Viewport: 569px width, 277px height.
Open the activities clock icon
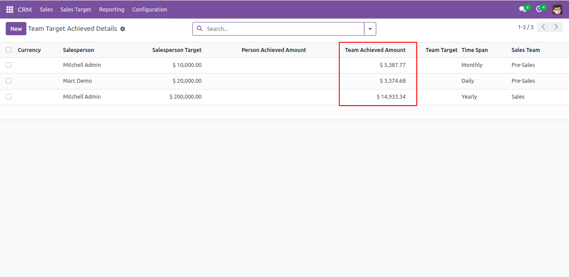539,9
